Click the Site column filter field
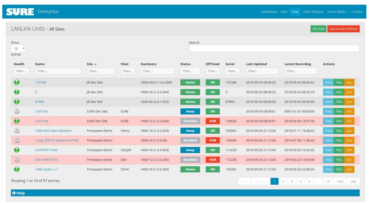This screenshot has height=203, width=372. click(101, 71)
